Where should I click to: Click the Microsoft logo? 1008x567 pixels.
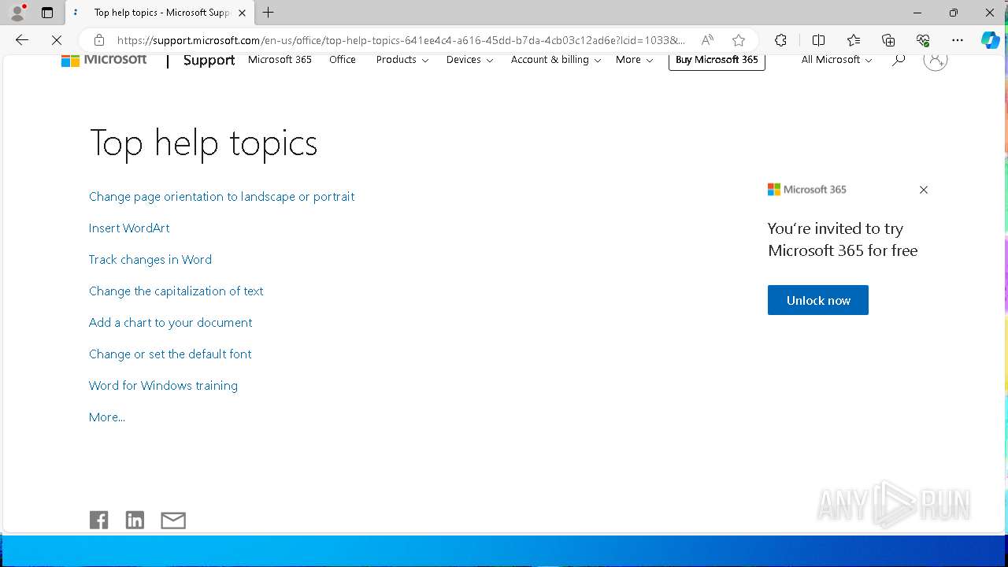click(x=104, y=60)
